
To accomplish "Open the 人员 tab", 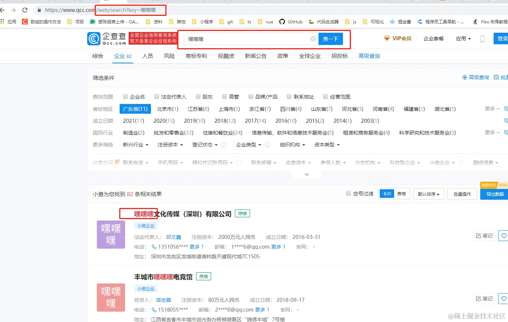I will (148, 56).
